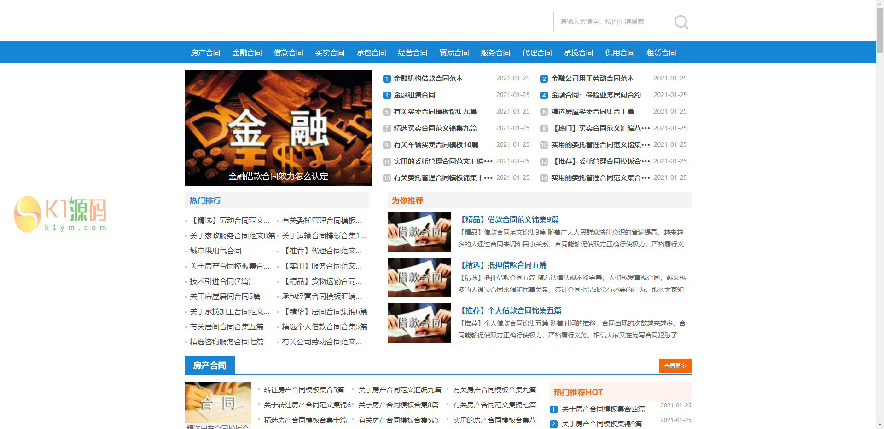Image resolution: width=884 pixels, height=429 pixels.
Task: Open the 房产合同 nav menu item
Action: (205, 53)
